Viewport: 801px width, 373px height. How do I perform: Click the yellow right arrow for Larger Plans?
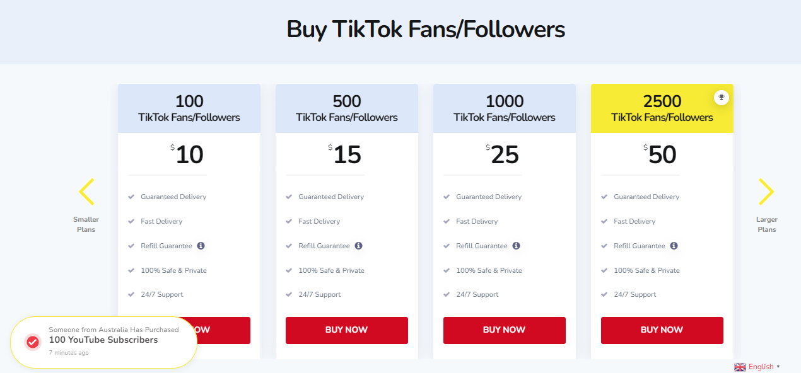(766, 192)
